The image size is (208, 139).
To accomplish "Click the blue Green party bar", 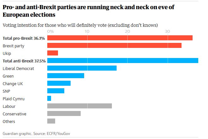I will pyautogui.click(x=66, y=76).
